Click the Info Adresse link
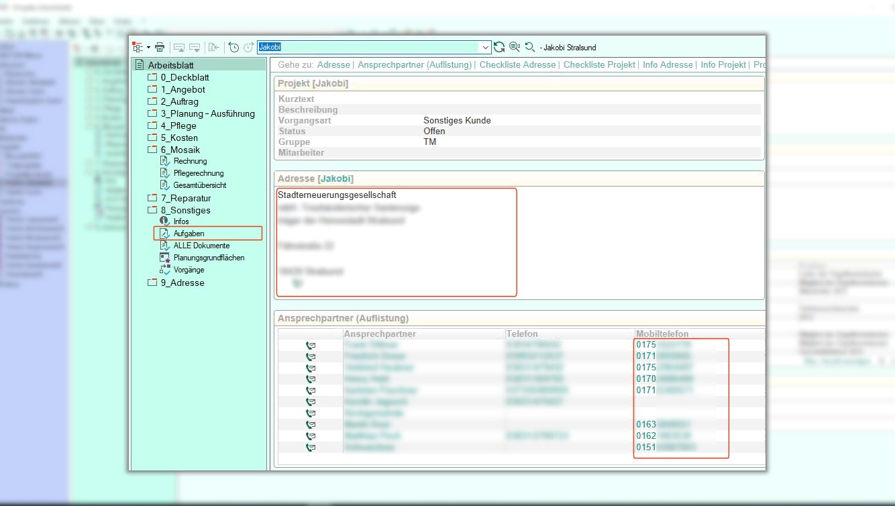The width and height of the screenshot is (895, 506). 668,64
